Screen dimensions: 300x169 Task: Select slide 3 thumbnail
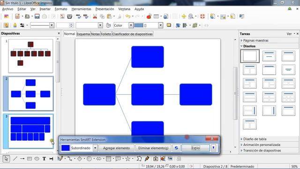30,131
